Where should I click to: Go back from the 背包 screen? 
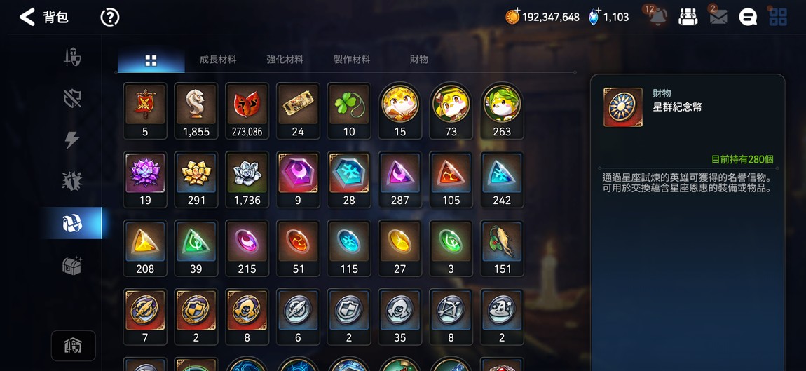click(x=27, y=17)
